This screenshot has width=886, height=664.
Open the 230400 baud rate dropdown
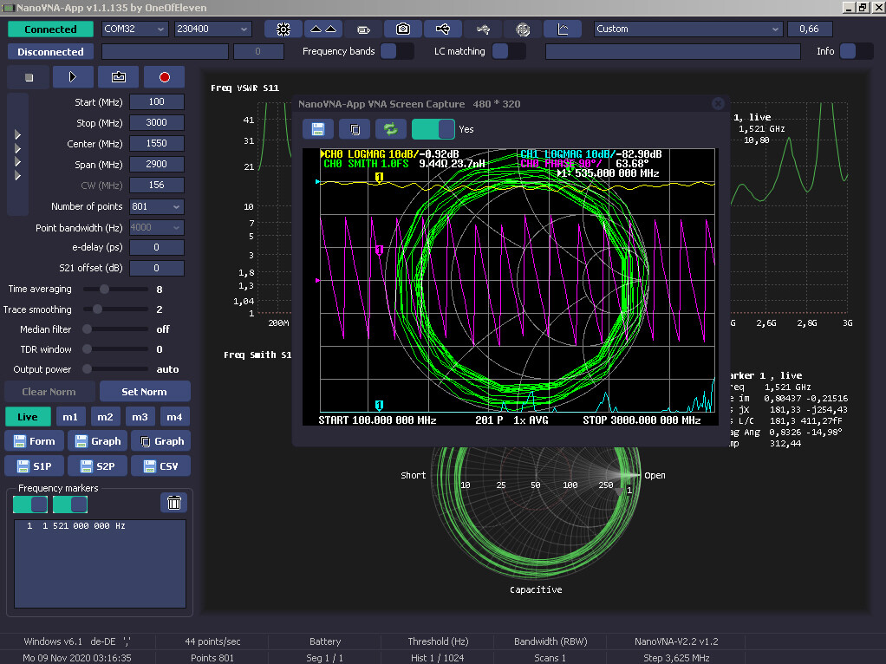[212, 29]
